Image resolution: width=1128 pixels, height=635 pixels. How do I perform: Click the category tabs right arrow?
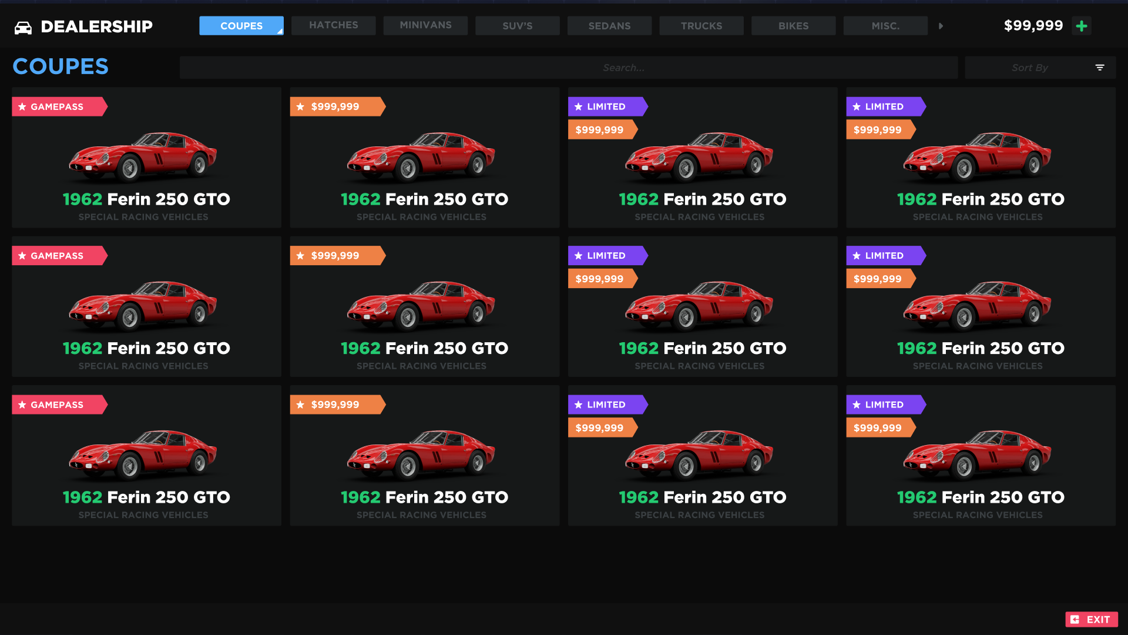(941, 26)
